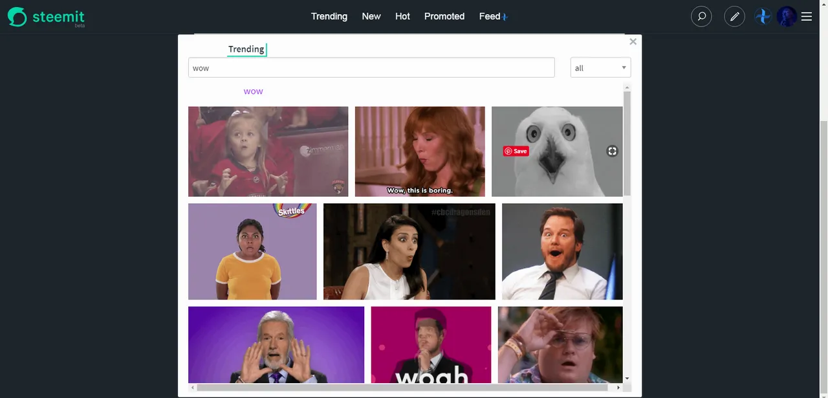Screen dimensions: 828x398
Task: Click the vertical scrollbar thumb in GIF results
Action: pyautogui.click(x=627, y=143)
